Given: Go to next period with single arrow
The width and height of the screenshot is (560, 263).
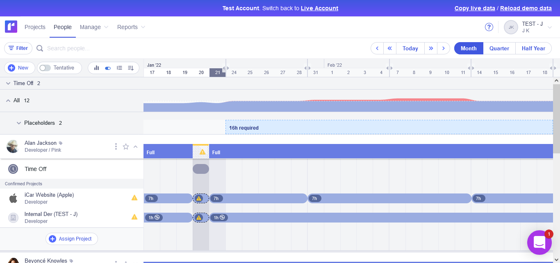Looking at the screenshot, I should tap(444, 48).
